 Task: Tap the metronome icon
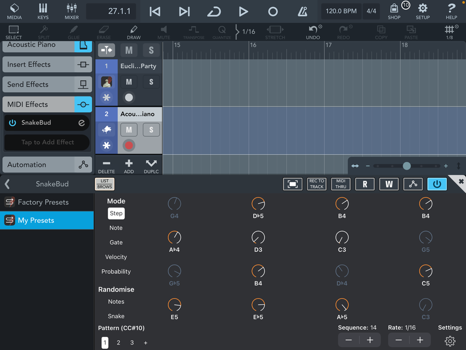coord(302,11)
